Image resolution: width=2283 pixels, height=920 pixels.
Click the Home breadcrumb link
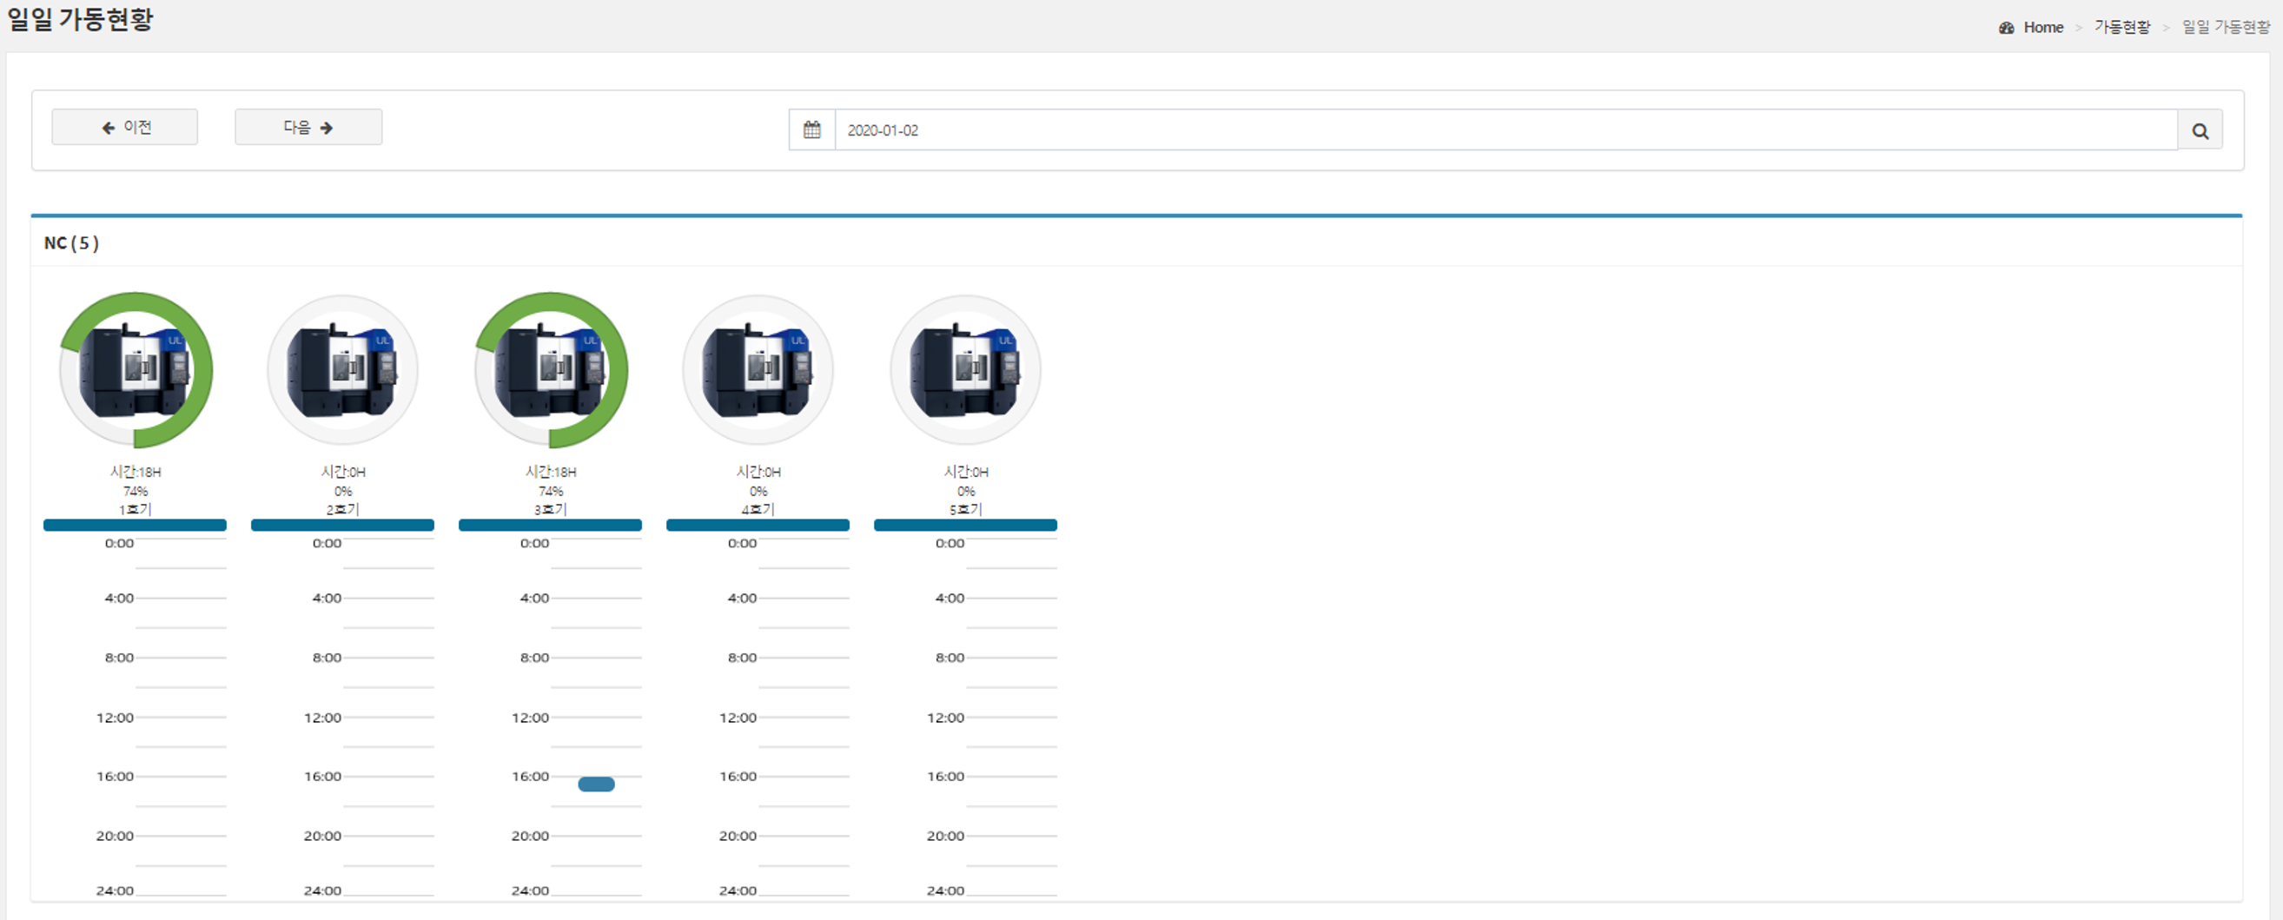(x=2043, y=28)
